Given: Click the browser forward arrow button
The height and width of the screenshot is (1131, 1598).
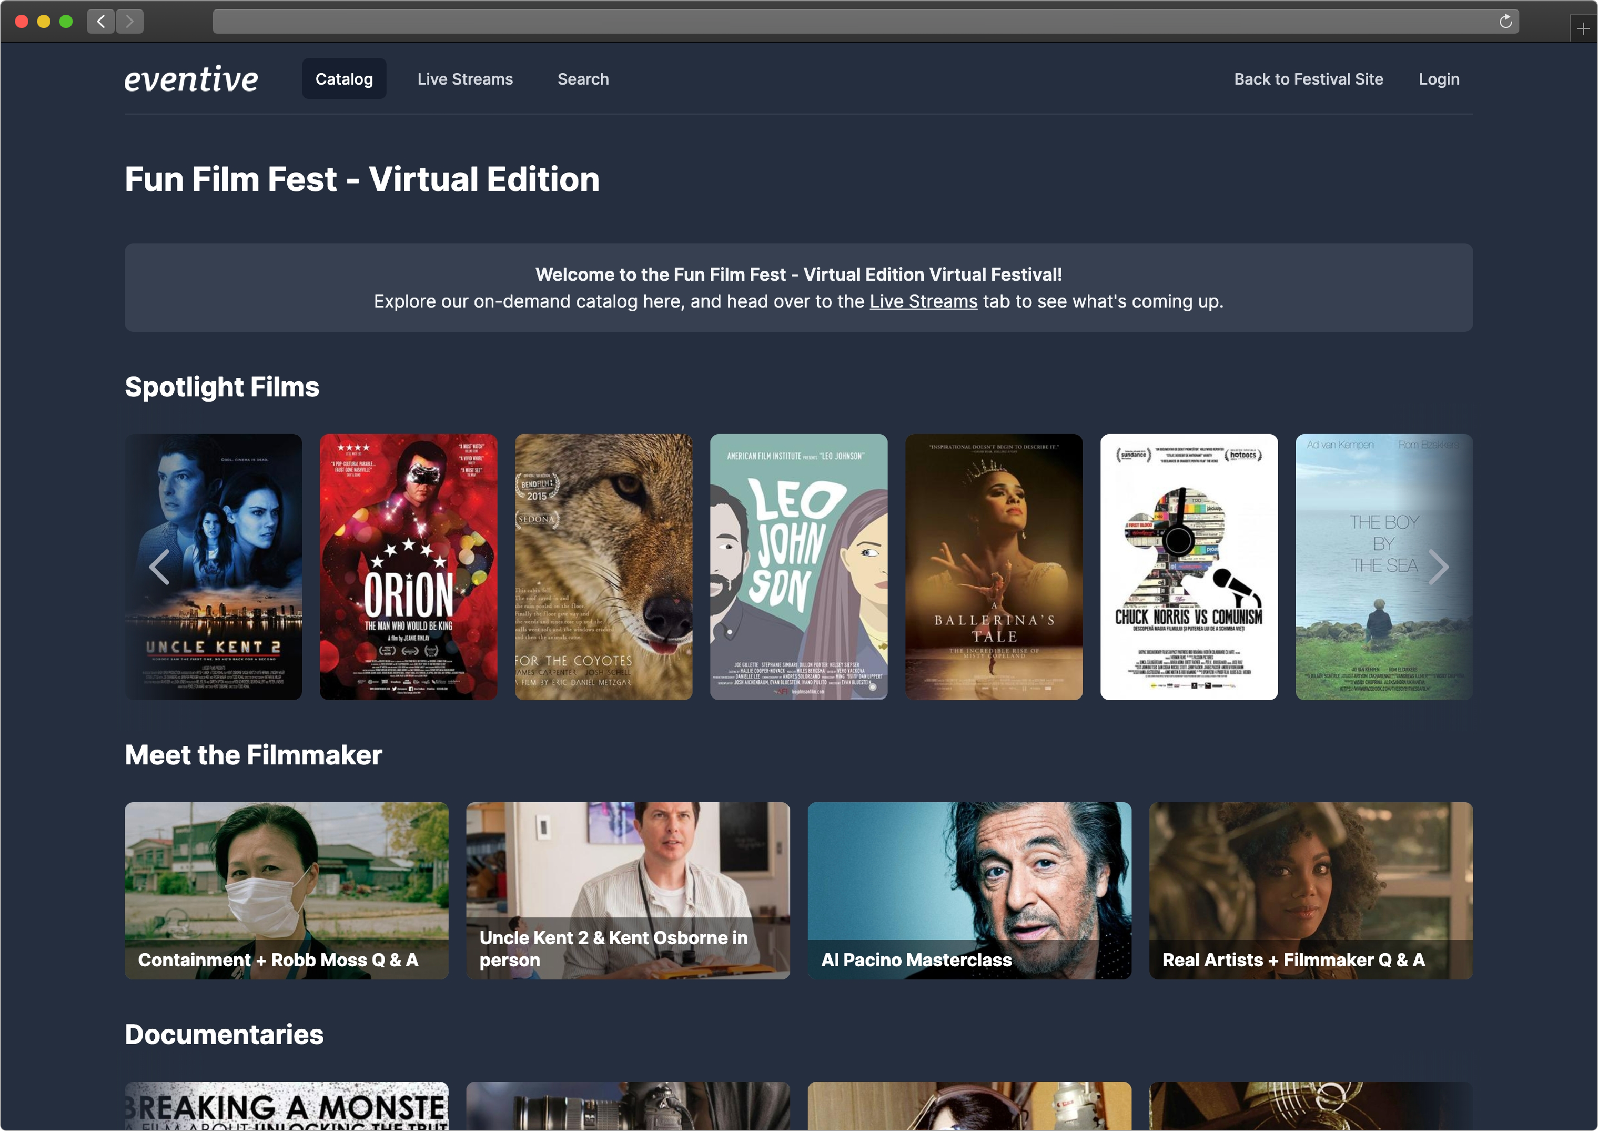Looking at the screenshot, I should (129, 22).
